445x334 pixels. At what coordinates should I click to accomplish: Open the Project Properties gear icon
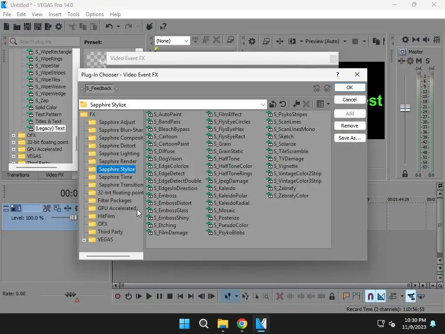59,27
